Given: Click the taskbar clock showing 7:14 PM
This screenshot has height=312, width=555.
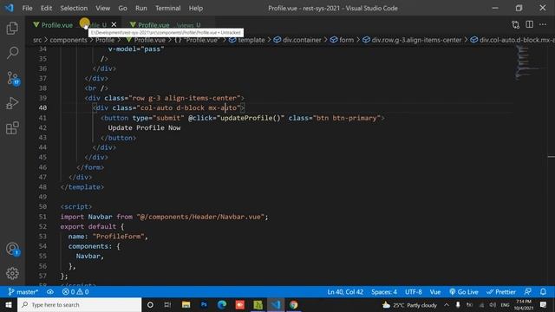Looking at the screenshot, I should [x=524, y=304].
